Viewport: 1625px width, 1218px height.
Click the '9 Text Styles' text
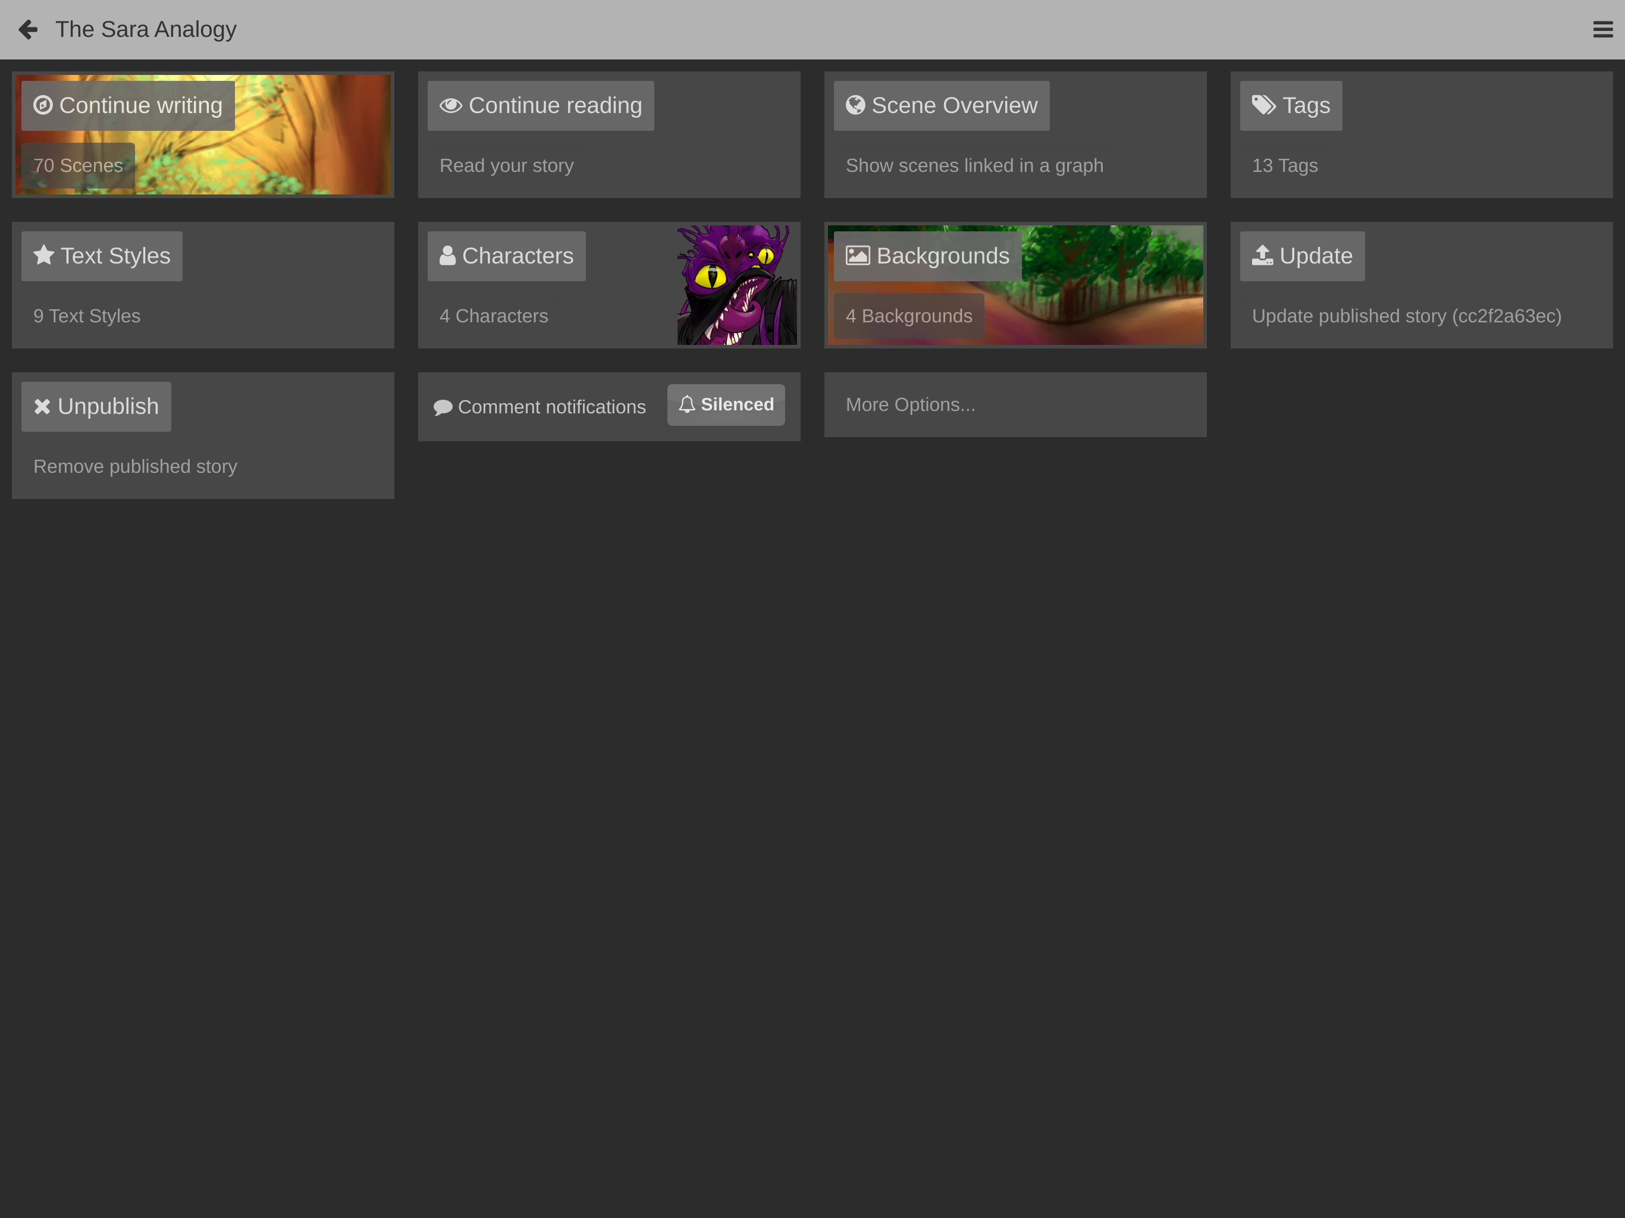87,316
